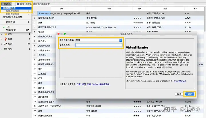Click author 韩寒 cell
Image resolution: width=206 pixels, height=118 pixels.
(88, 116)
